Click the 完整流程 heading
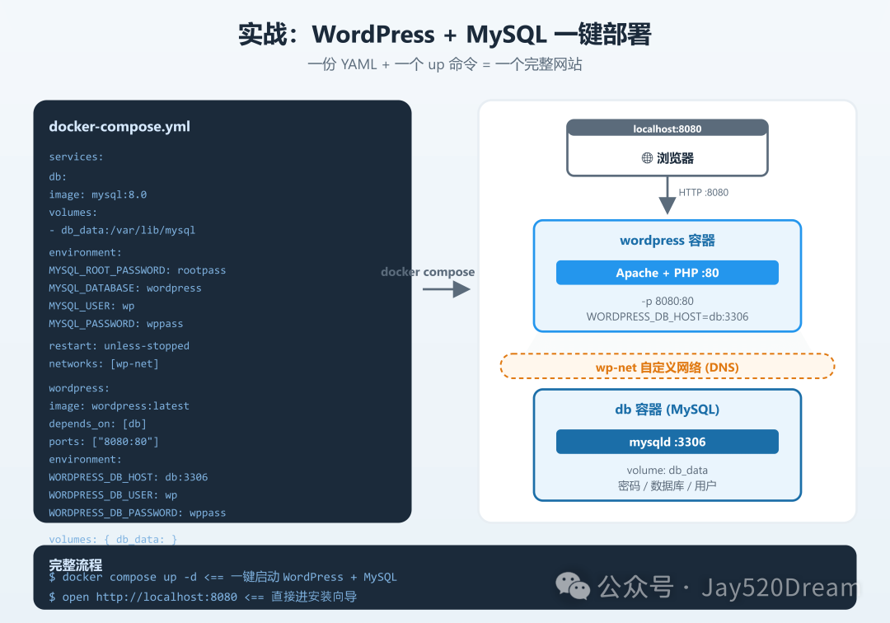The width and height of the screenshot is (890, 623). pos(76,564)
